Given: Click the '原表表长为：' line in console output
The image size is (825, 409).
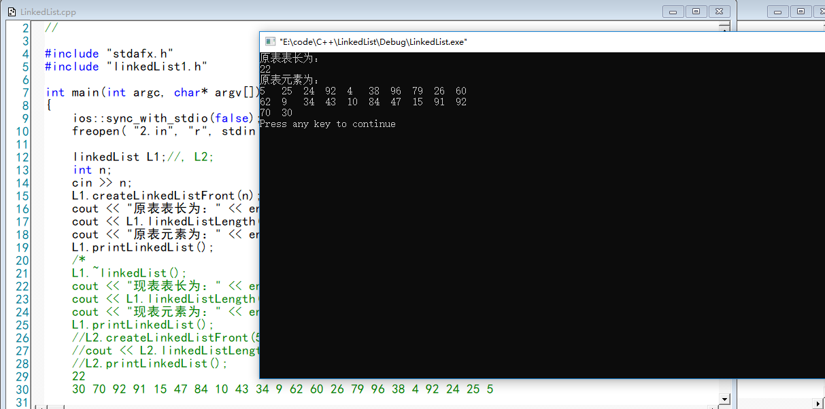Looking at the screenshot, I should (289, 58).
